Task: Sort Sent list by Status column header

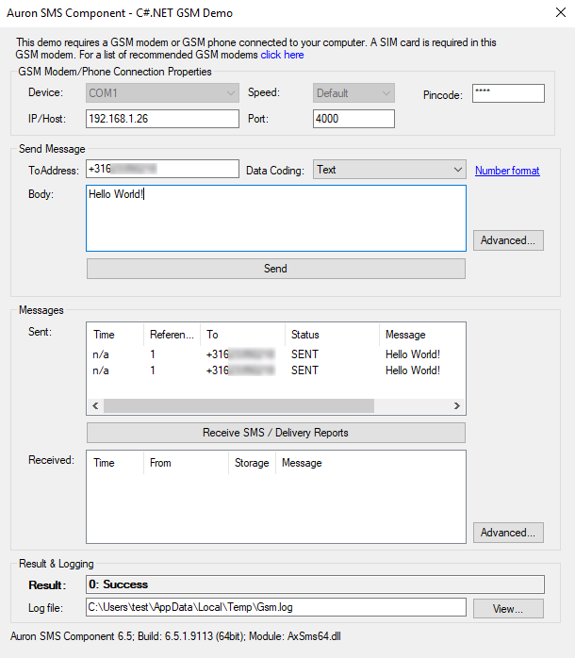Action: [x=330, y=335]
